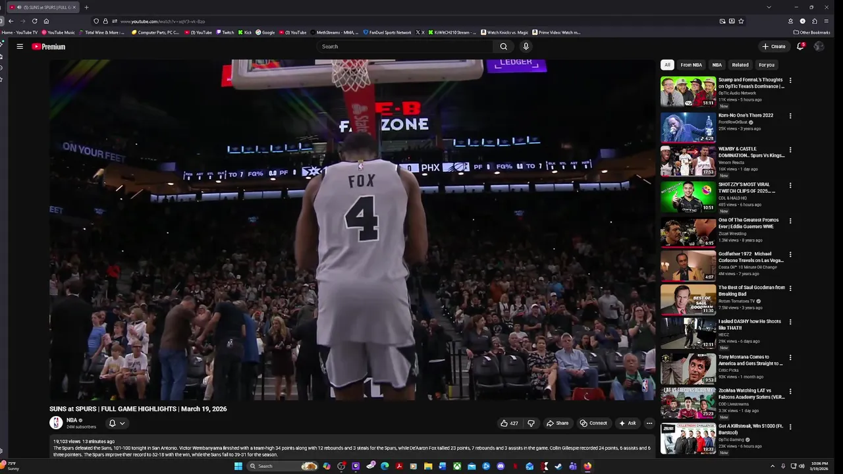Open YouTube Music bookmark
Image resolution: width=843 pixels, height=474 pixels.
pos(59,32)
